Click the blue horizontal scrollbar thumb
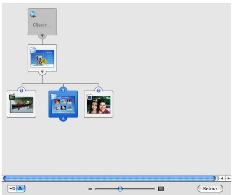232x195 pixels. click(109, 179)
